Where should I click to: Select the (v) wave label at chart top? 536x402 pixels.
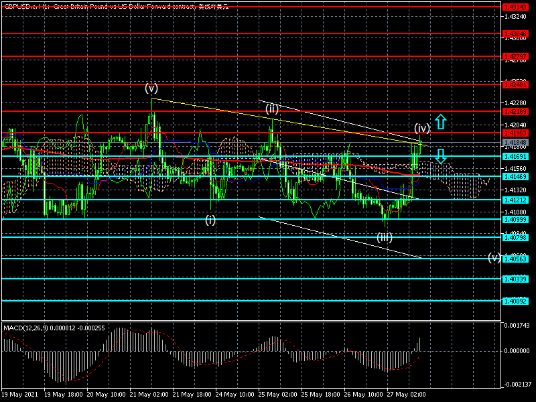[151, 88]
